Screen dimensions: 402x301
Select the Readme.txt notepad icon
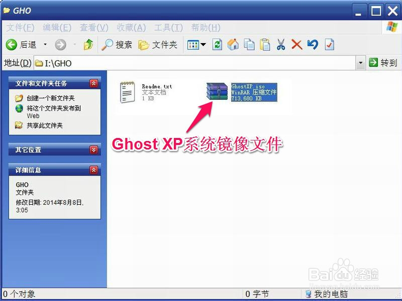pyautogui.click(x=128, y=92)
